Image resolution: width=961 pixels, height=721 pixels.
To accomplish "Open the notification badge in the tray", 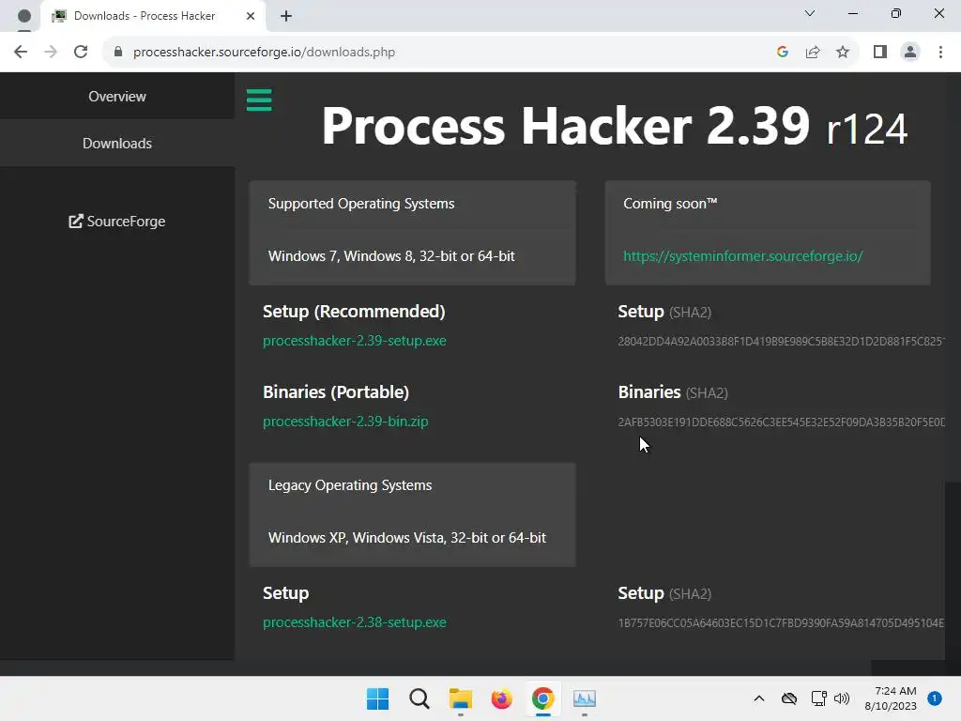I will (x=934, y=698).
